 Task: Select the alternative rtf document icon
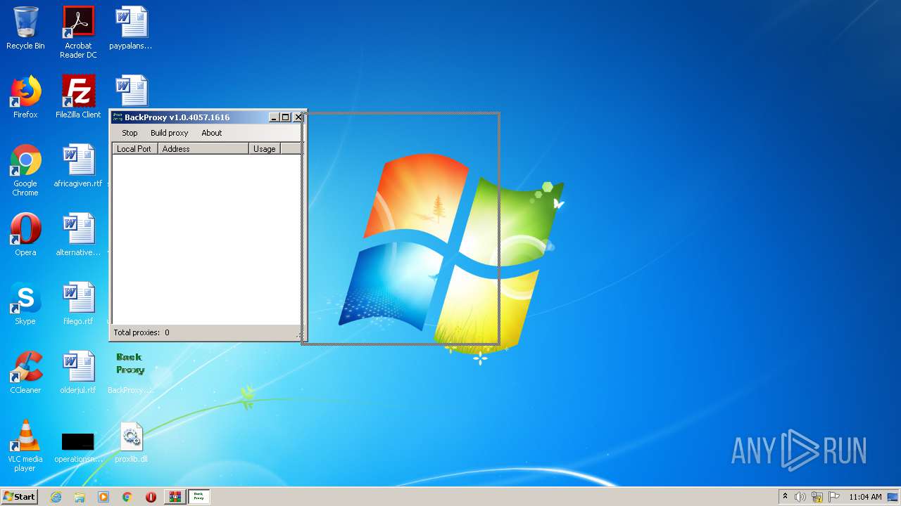coord(78,235)
